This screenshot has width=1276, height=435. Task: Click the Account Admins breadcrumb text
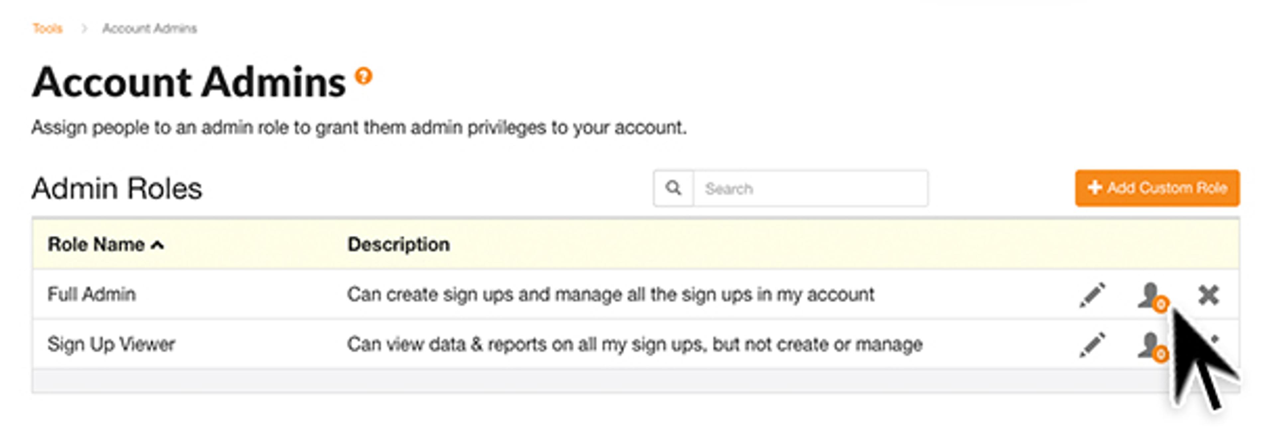pyautogui.click(x=149, y=28)
